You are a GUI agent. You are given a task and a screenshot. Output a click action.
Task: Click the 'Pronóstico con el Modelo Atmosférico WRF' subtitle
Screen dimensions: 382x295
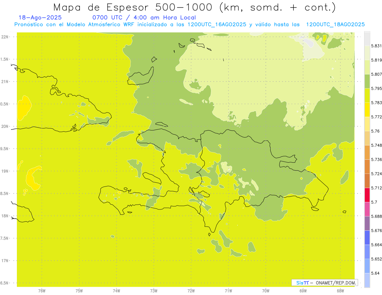(75, 25)
